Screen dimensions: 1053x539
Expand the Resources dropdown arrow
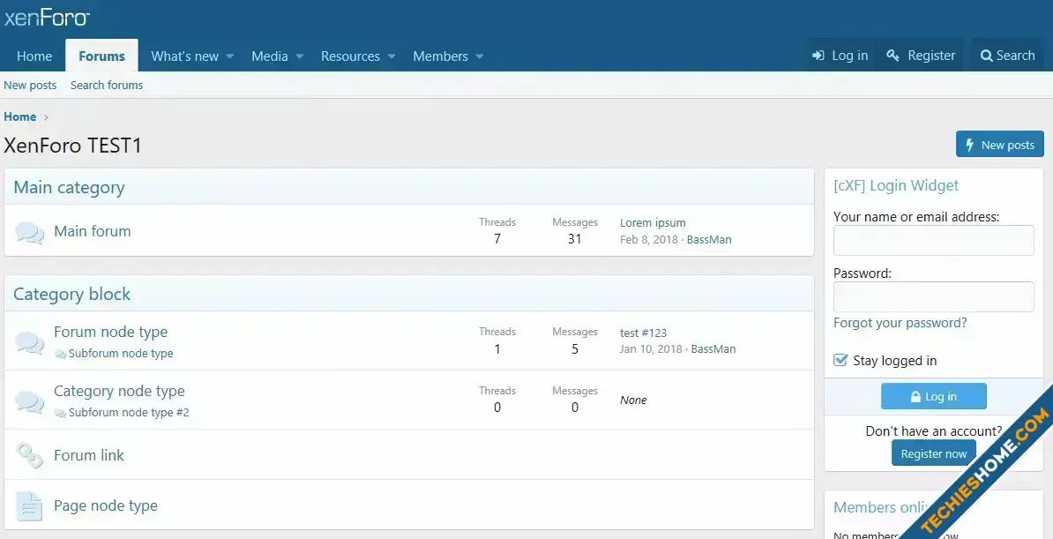point(392,56)
